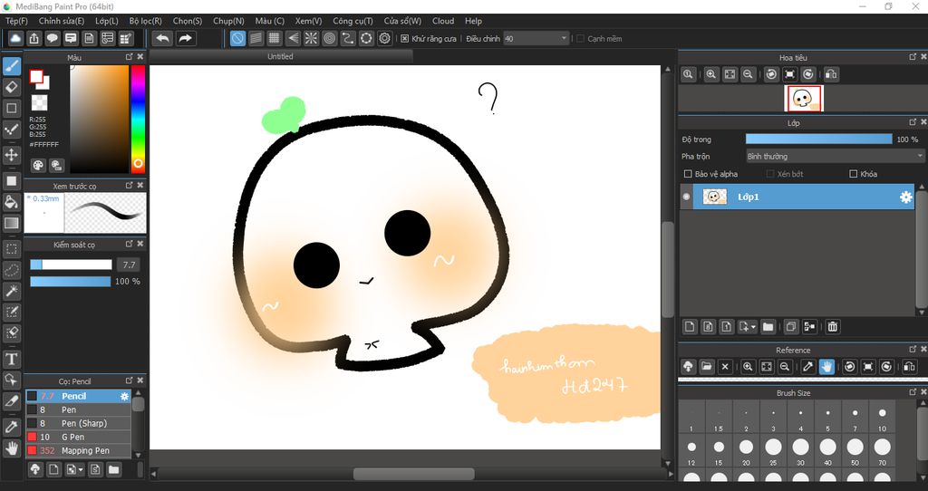Screen dimensions: 928x491
Task: Toggle the Khử răng cưa checkbox
Action: point(404,39)
